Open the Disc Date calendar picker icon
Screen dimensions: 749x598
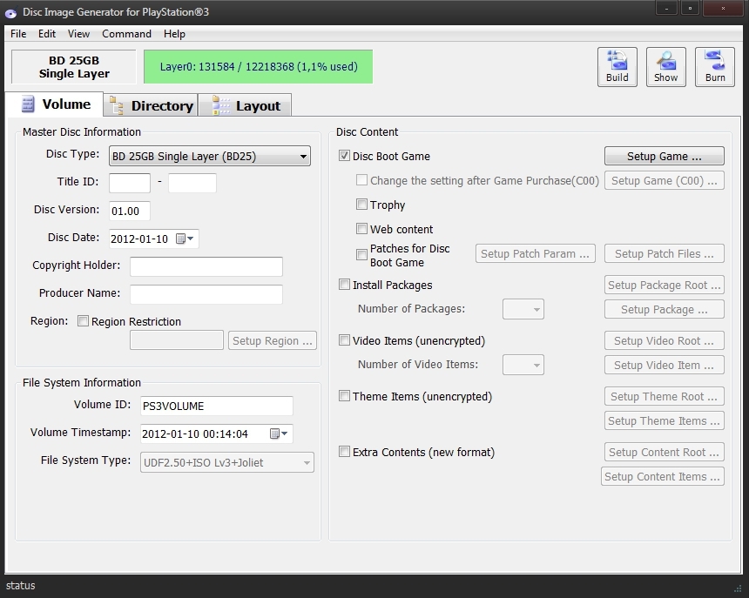click(x=185, y=239)
